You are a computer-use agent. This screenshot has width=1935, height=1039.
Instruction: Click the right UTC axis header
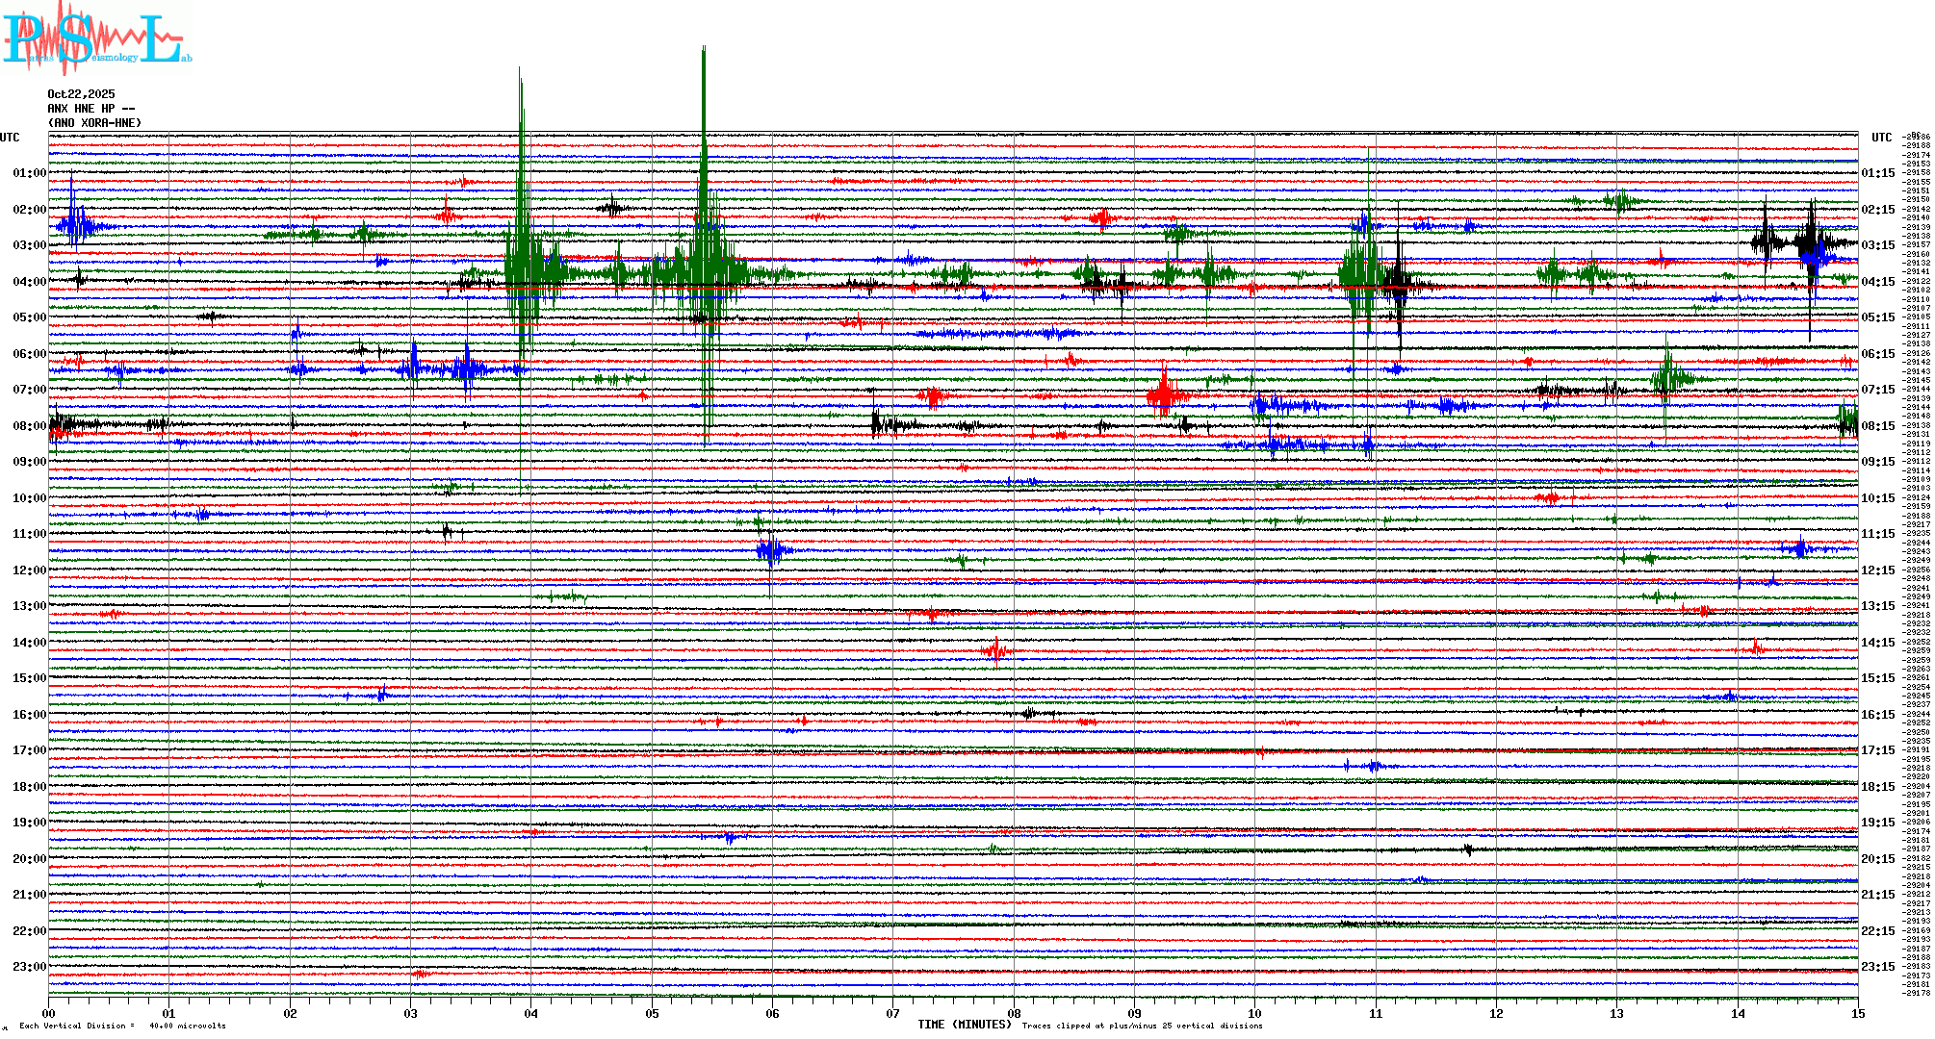(1881, 138)
